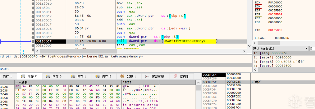
Task: Select machine code bytes FF 15 70 60 1D 00
Action: tap(91, 41)
